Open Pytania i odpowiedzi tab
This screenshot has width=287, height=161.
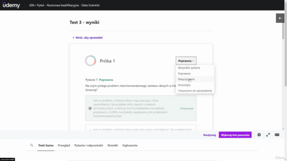pyautogui.click(x=89, y=145)
